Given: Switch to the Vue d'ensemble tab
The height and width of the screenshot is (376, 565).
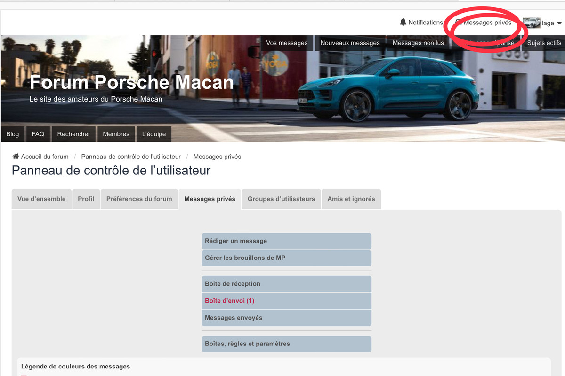Looking at the screenshot, I should (41, 199).
